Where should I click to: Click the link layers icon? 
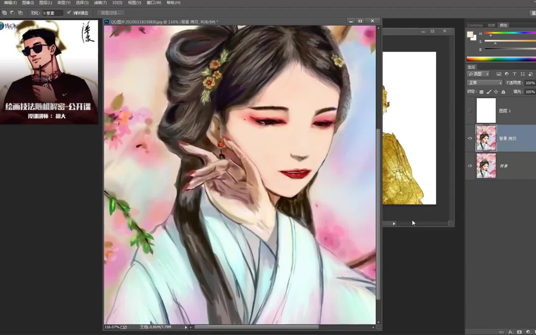coord(501,332)
